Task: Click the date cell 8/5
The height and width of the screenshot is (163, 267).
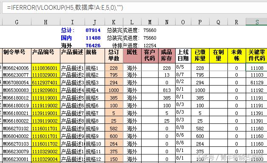Action: click(183, 67)
